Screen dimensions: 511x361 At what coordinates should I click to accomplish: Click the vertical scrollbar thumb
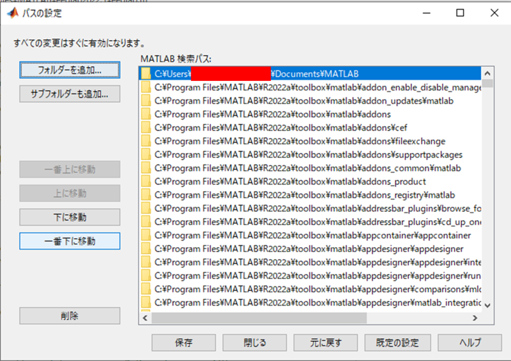[488, 83]
